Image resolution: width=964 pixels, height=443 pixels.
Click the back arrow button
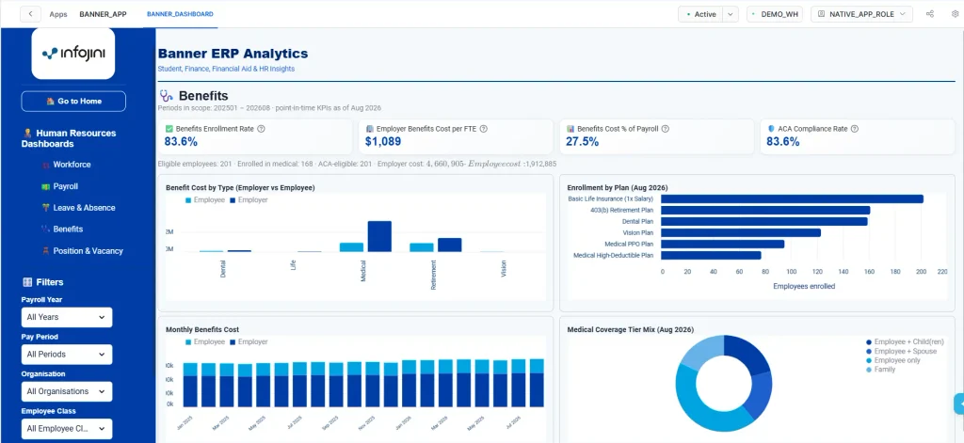30,14
